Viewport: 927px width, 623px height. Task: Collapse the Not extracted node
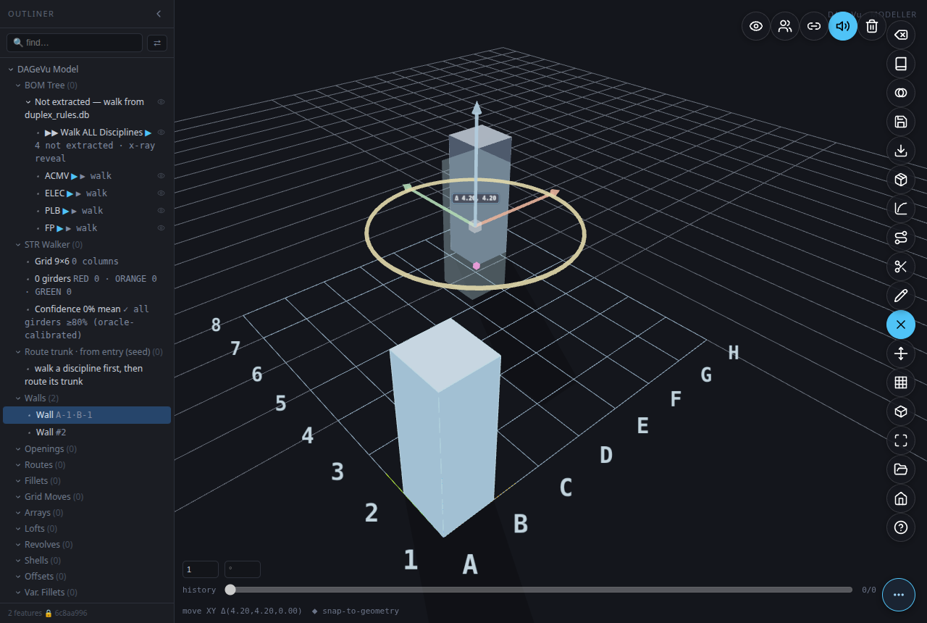pos(28,102)
